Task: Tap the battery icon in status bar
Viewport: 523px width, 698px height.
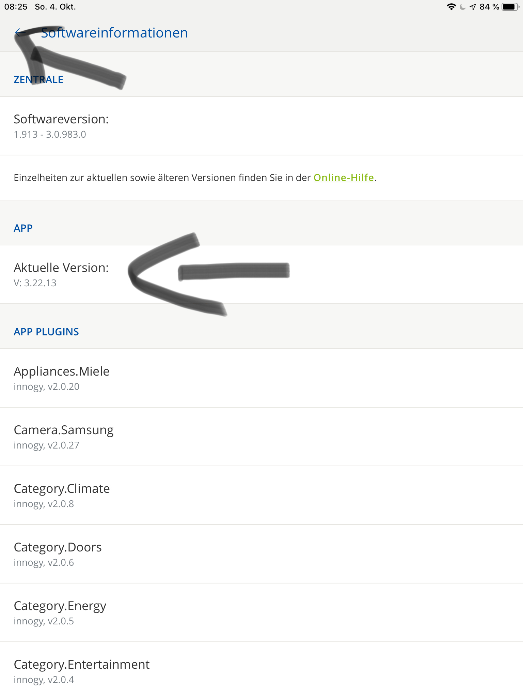Action: tap(510, 7)
